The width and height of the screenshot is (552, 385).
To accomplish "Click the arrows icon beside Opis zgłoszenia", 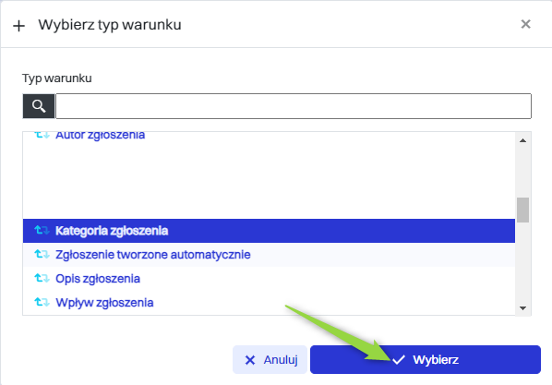I will pyautogui.click(x=42, y=279).
